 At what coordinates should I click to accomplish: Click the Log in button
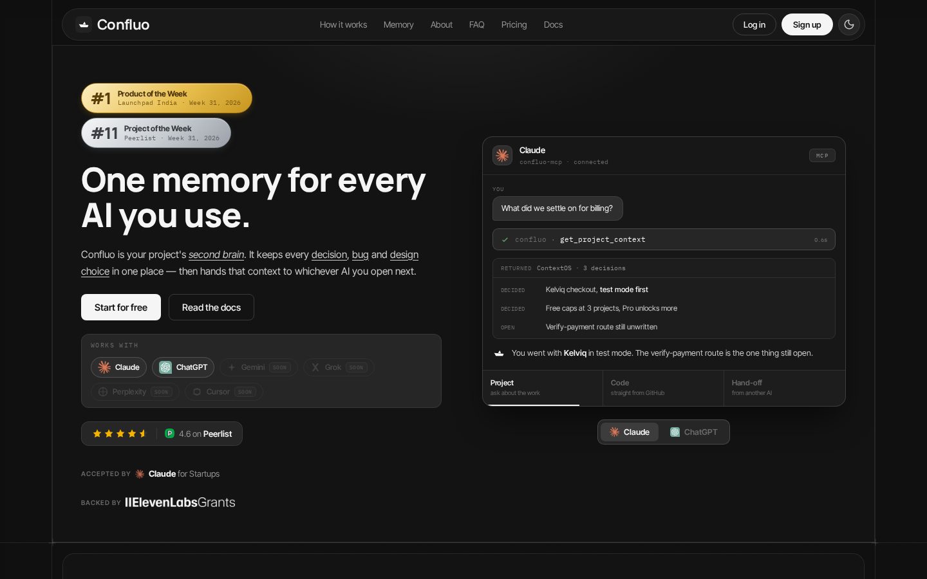(754, 24)
